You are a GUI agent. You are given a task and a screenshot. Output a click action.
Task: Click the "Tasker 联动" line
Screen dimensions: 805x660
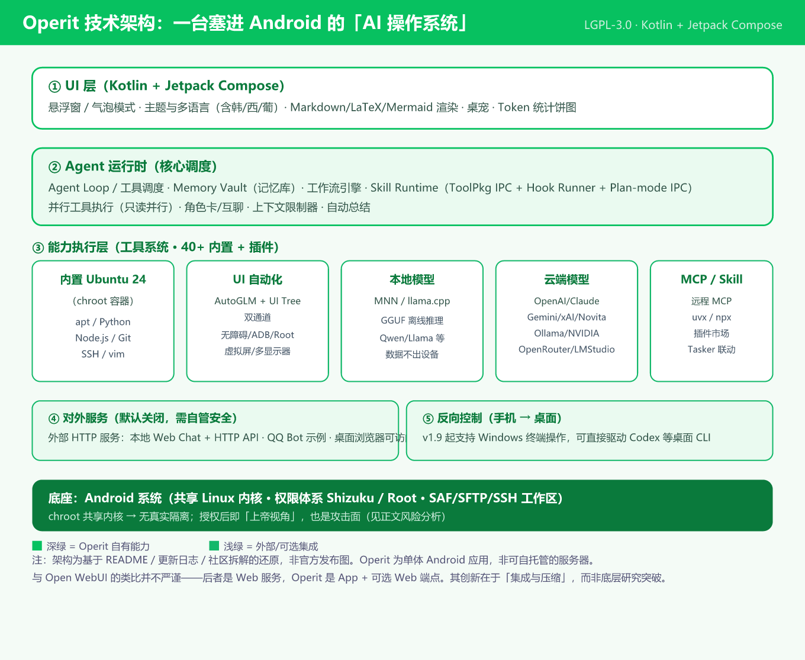point(711,349)
